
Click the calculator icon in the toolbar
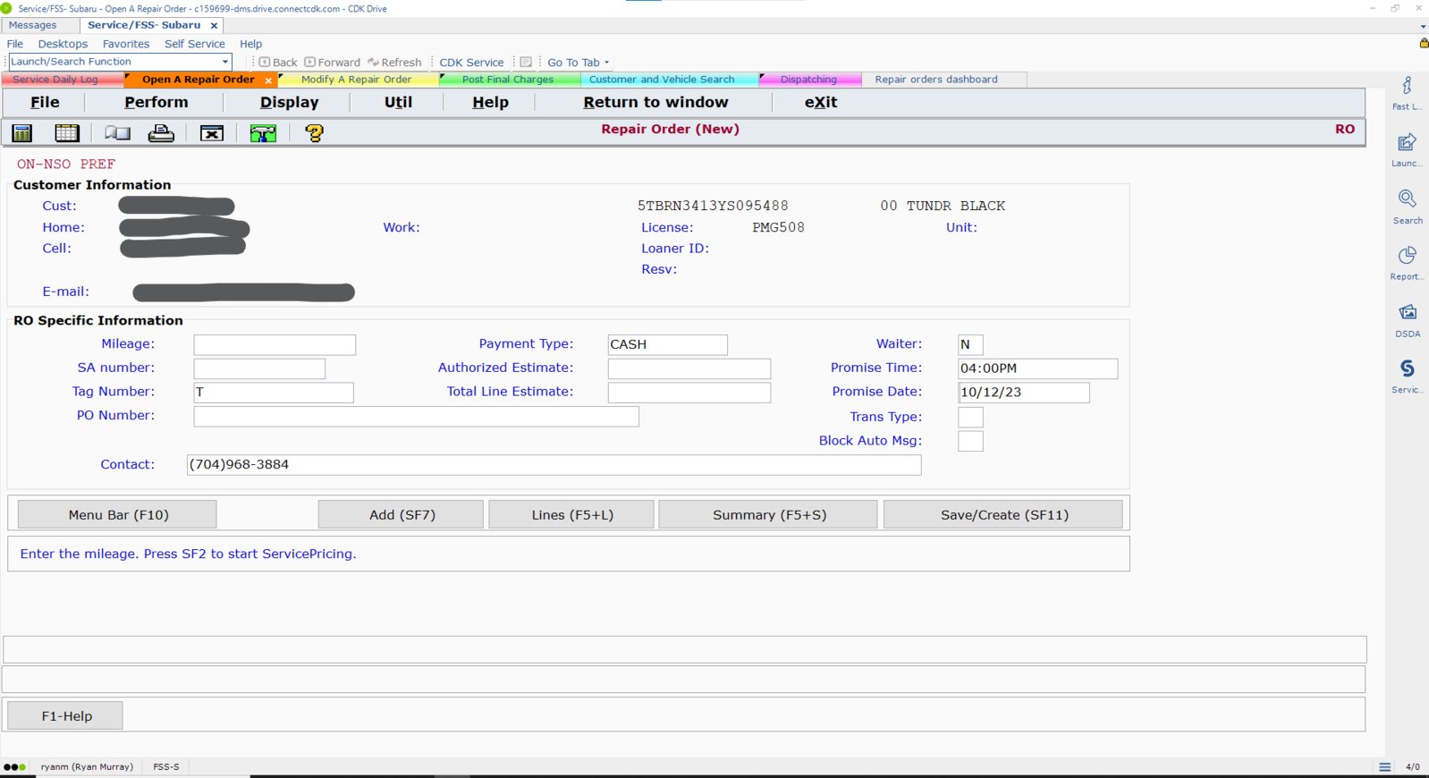click(x=22, y=133)
